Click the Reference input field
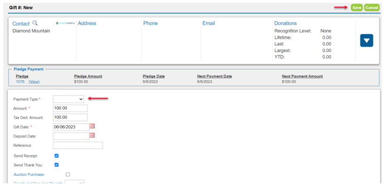The image size is (386, 187). 78,145
